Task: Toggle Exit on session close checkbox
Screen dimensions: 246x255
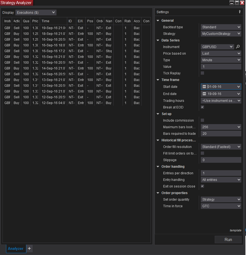Action: pyautogui.click(x=202, y=186)
